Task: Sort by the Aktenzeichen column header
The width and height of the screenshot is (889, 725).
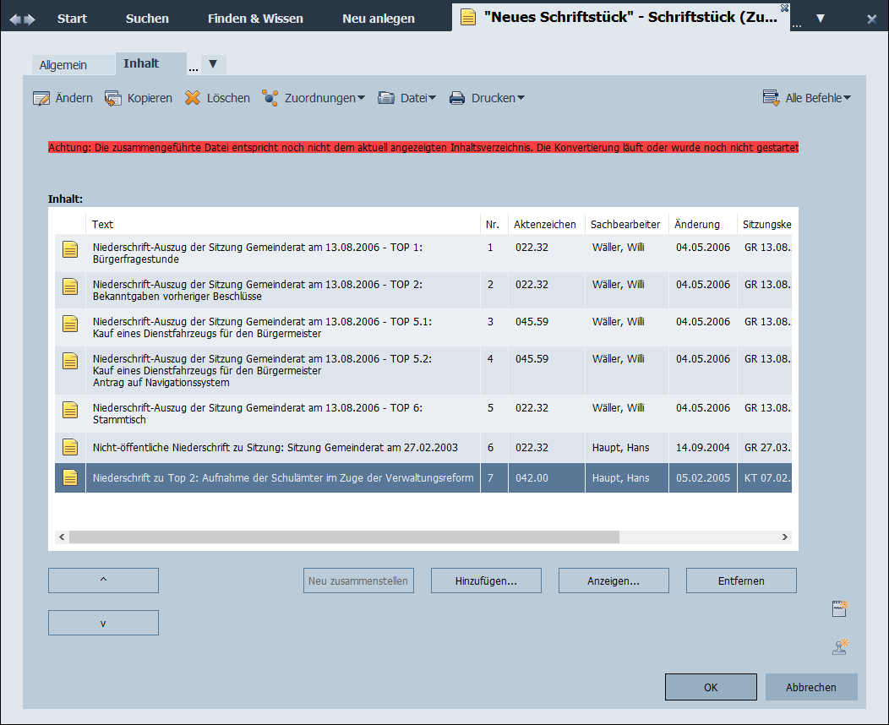Action: (545, 224)
